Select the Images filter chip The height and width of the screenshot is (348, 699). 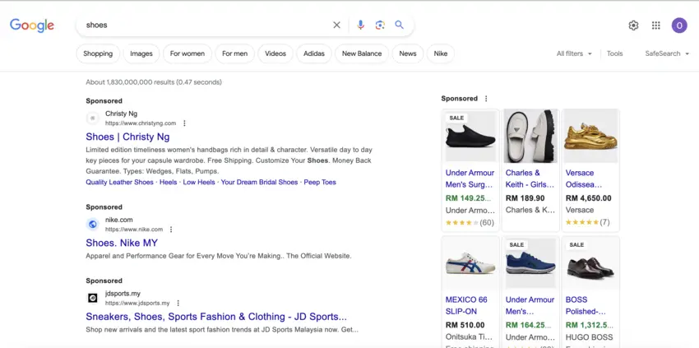point(141,53)
